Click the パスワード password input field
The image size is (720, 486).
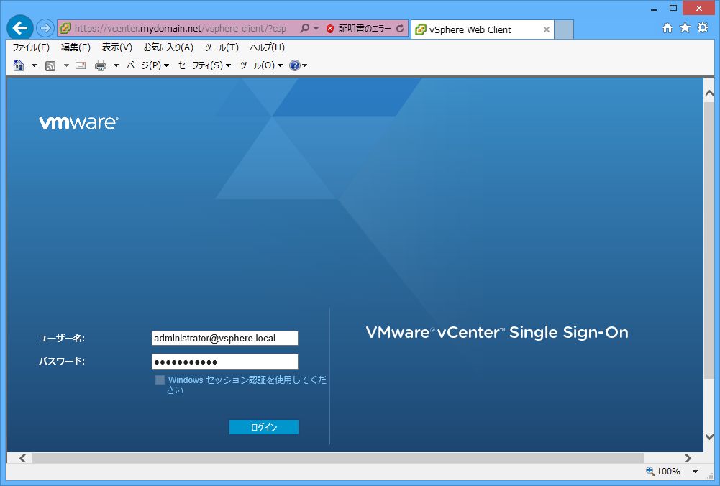pos(225,362)
